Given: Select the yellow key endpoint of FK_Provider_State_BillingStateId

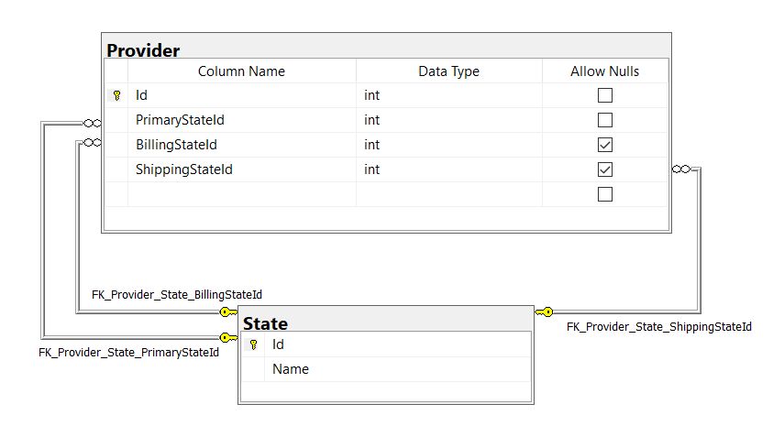Looking at the screenshot, I should pyautogui.click(x=226, y=311).
